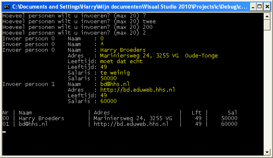Screen dimensions: 273x158
Task: Click the scrollbar up arrow
Action: tap(267, 17)
